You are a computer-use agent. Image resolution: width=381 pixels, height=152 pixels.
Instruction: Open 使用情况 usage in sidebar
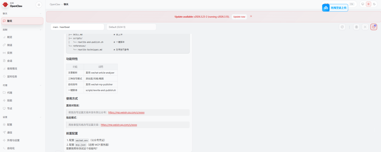tap(22, 68)
